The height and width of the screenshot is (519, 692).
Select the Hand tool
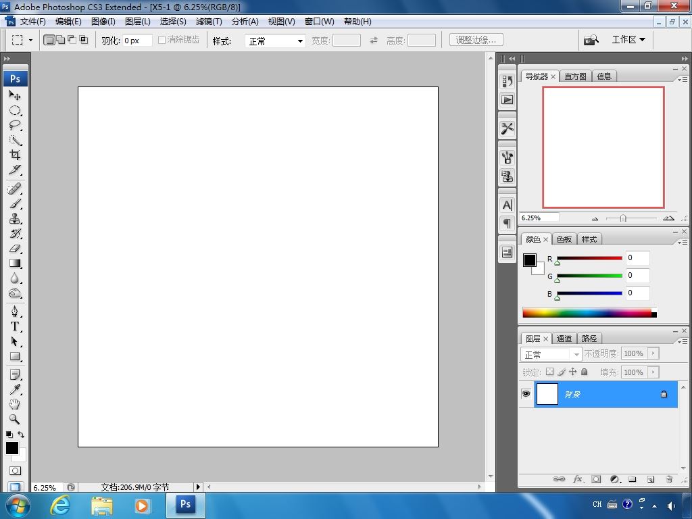click(x=15, y=404)
